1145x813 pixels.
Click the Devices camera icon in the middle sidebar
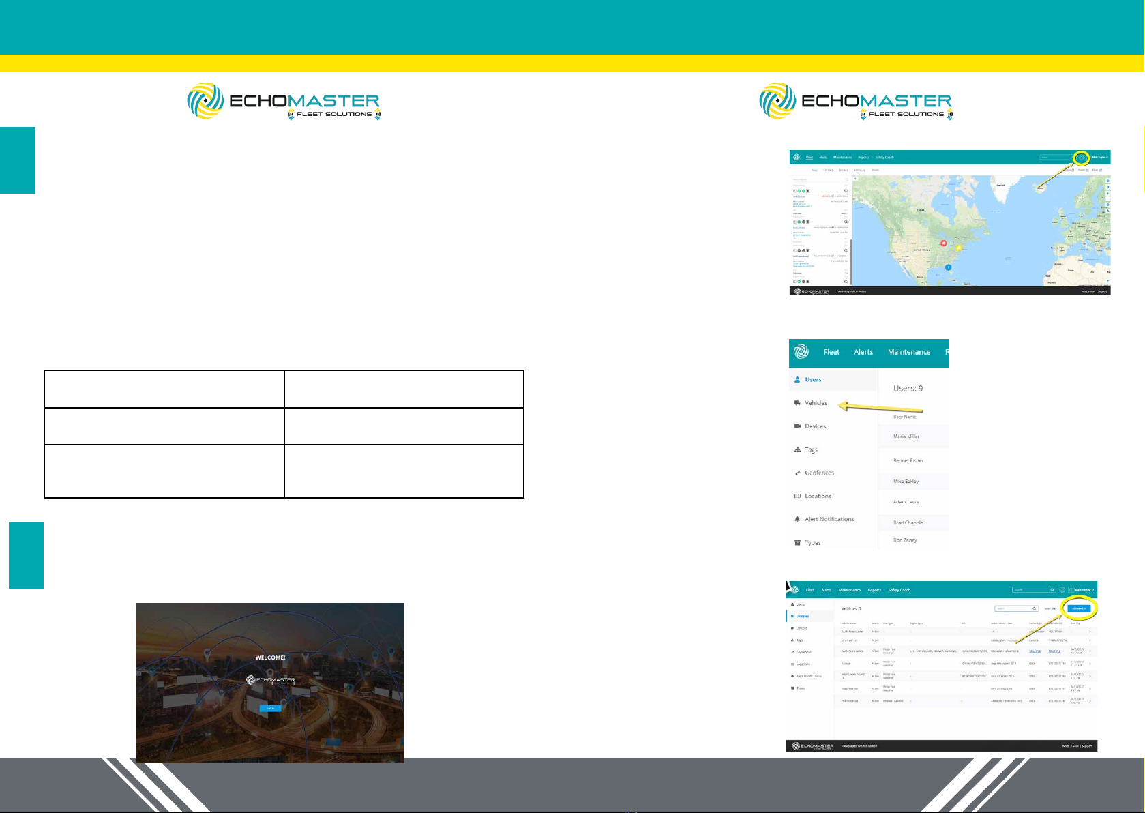pyautogui.click(x=797, y=426)
